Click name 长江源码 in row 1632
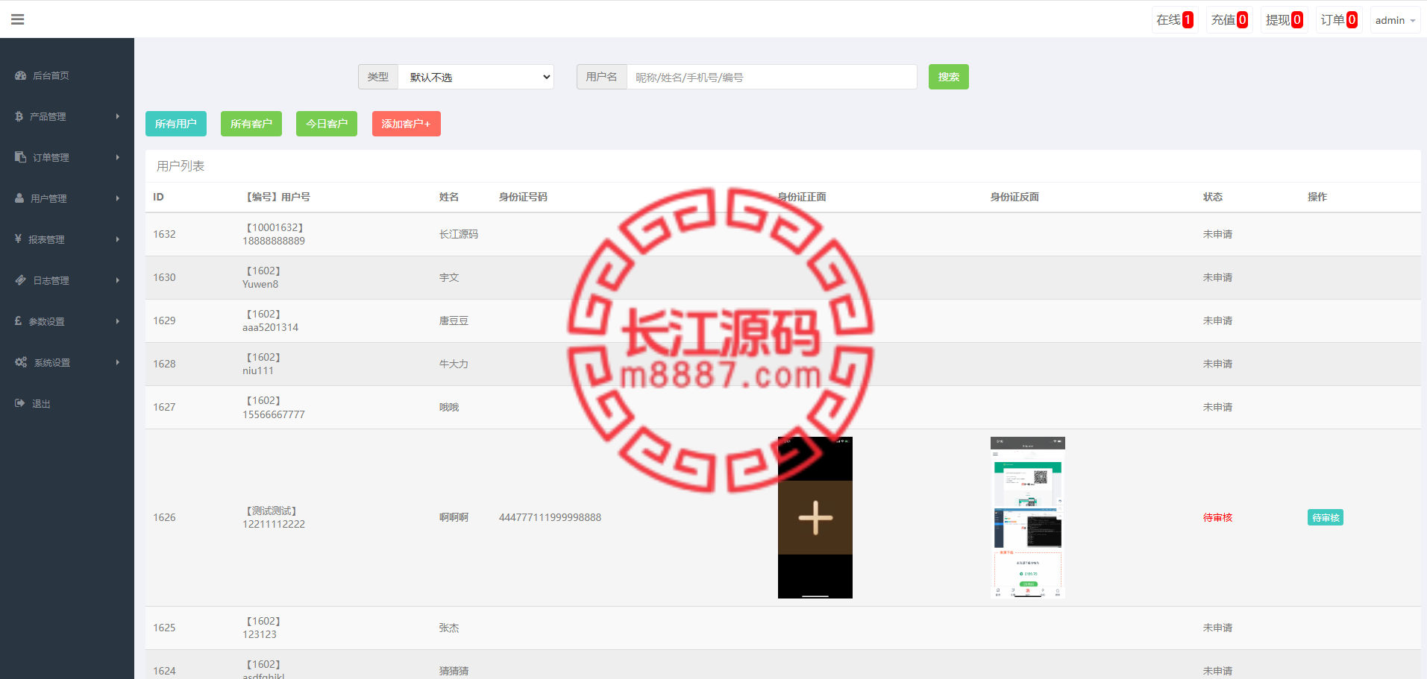This screenshot has height=679, width=1427. (459, 234)
